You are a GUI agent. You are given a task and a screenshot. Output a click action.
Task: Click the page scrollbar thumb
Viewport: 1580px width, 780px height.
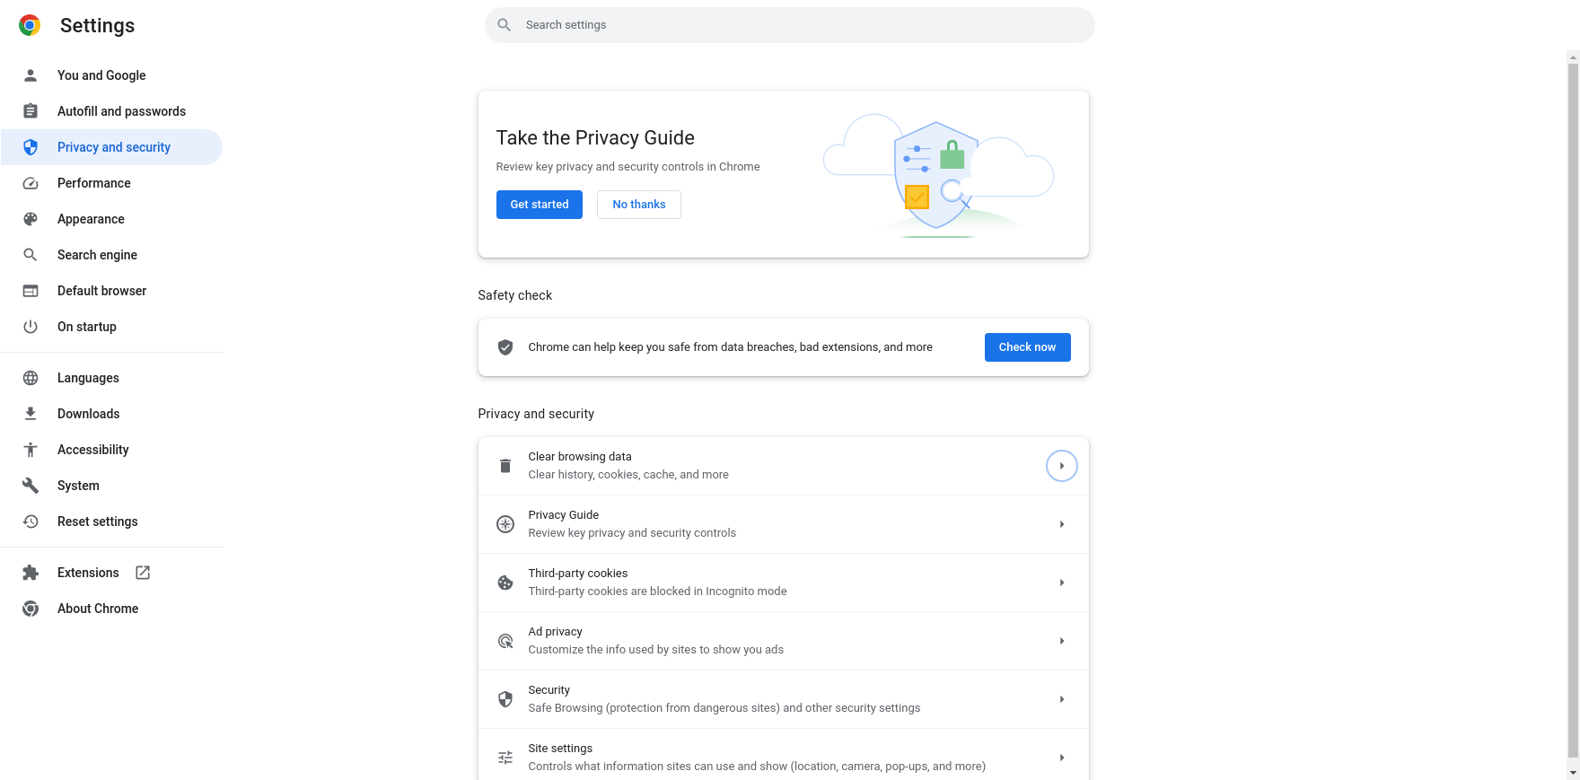coord(1573,408)
